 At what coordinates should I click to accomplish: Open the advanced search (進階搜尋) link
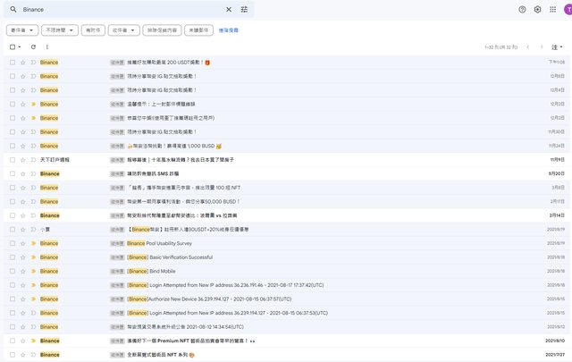click(229, 29)
